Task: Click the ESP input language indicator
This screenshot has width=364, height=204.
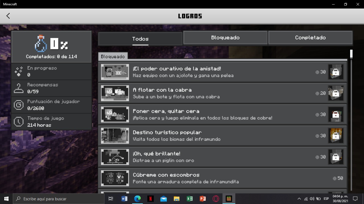Action: (x=326, y=199)
